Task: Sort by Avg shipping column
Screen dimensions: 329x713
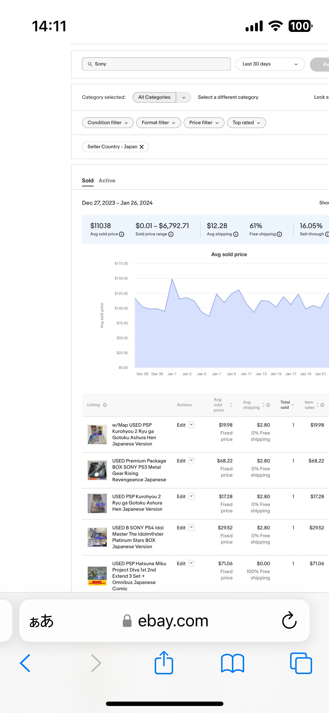Action: coord(263,405)
